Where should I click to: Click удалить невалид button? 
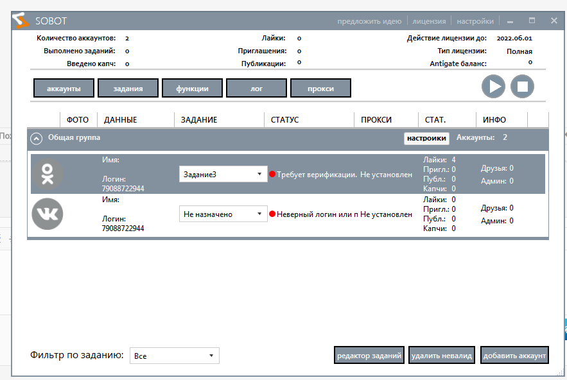coord(441,356)
